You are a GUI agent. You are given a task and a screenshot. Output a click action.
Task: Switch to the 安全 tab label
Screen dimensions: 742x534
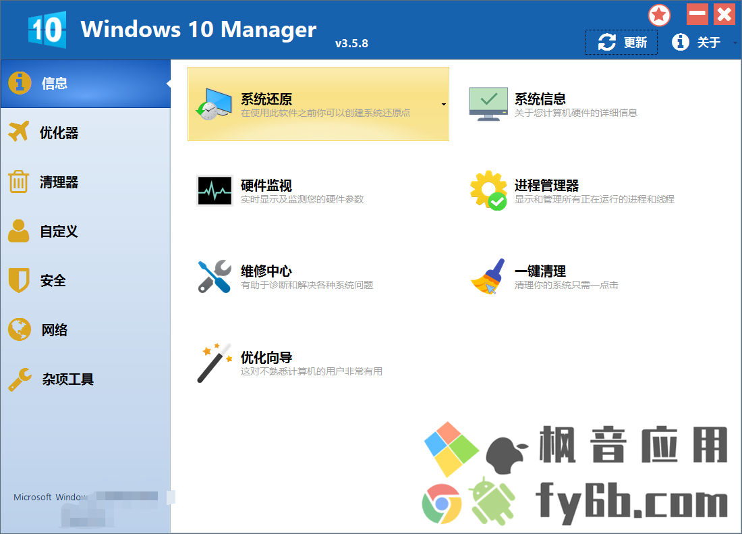coord(53,281)
